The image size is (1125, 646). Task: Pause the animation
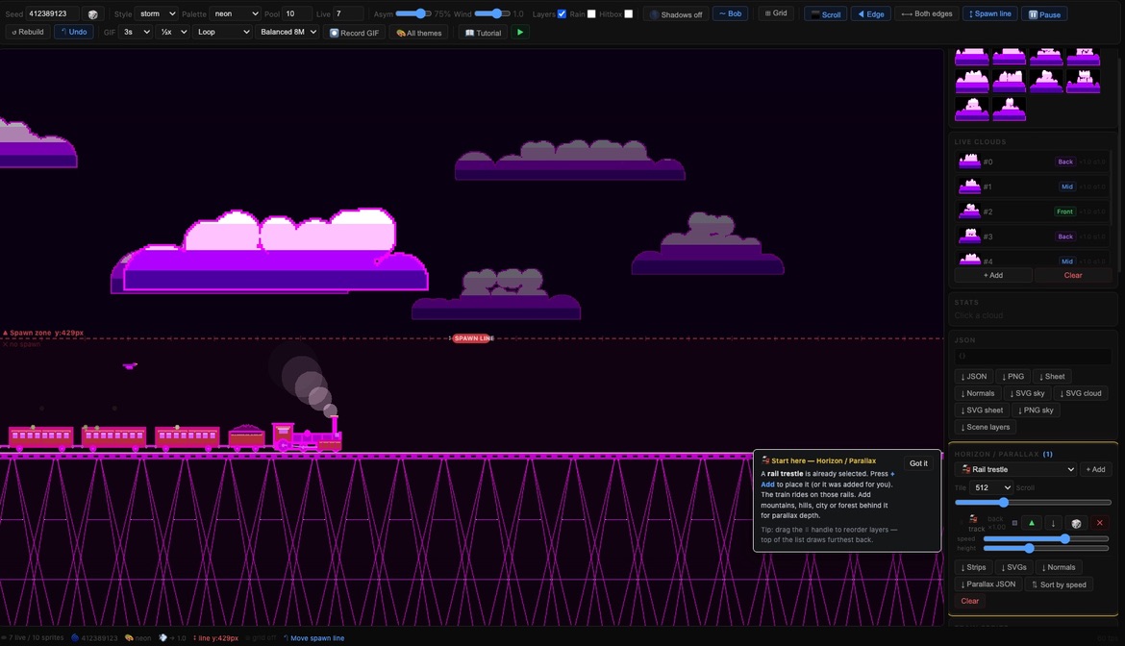[1044, 14]
